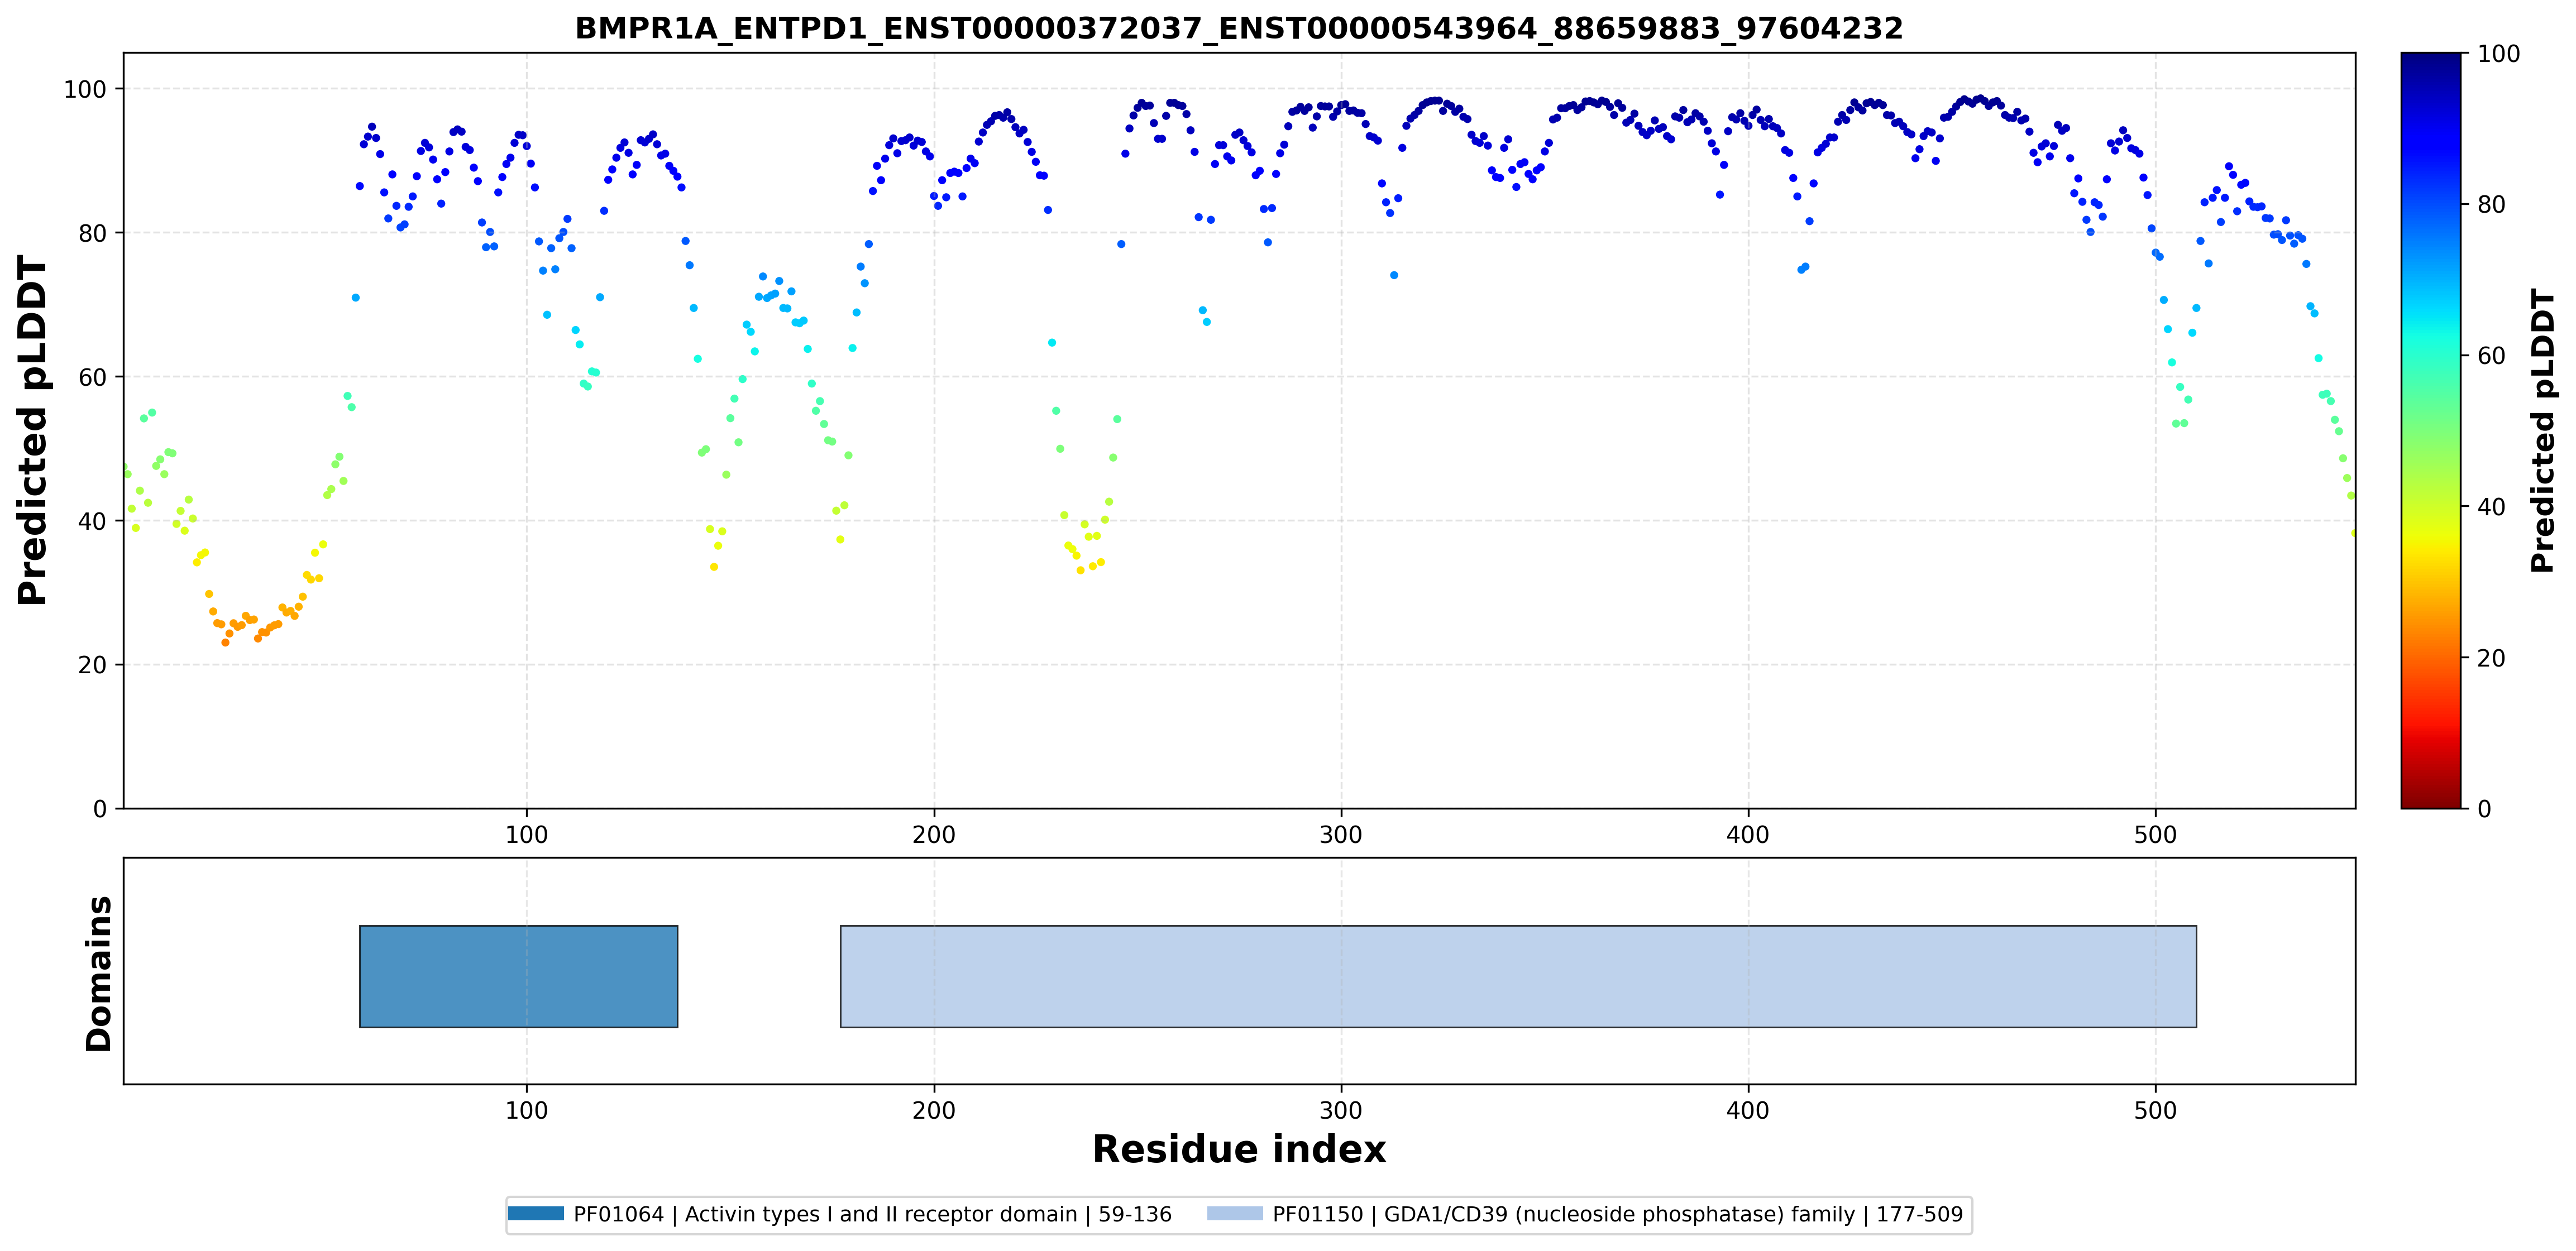
Task: Click the dark blue PF01064 legend swatch
Action: [x=536, y=1214]
